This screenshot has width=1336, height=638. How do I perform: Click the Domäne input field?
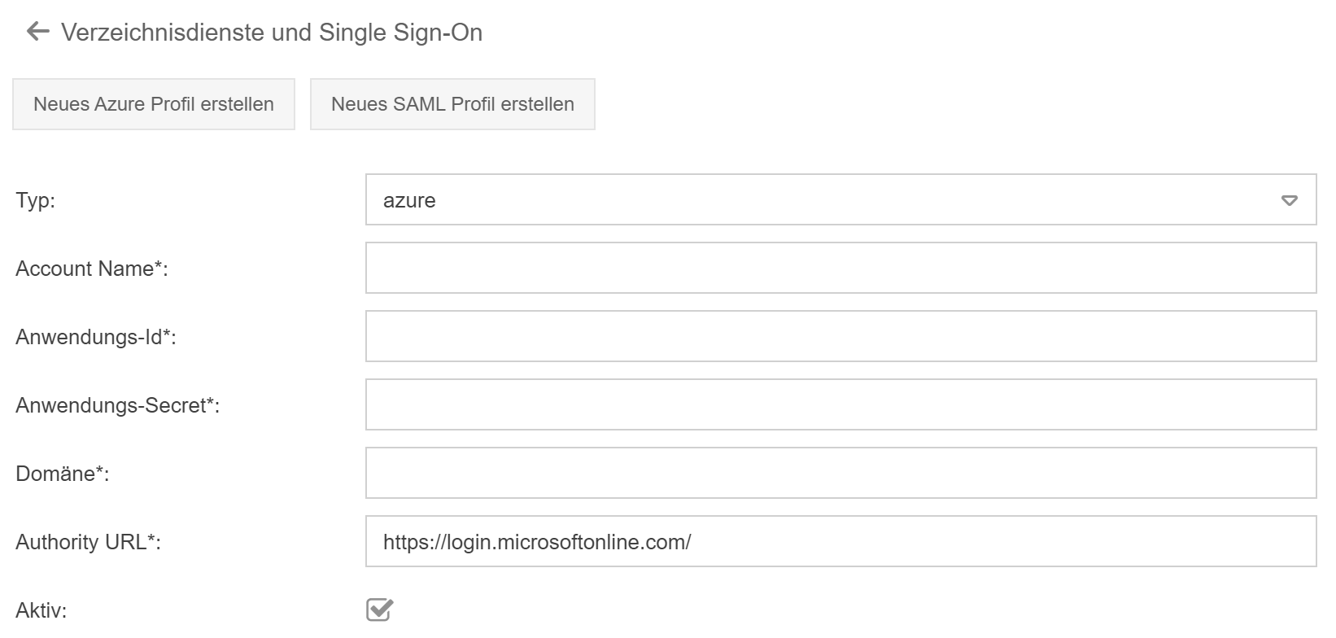[840, 474]
